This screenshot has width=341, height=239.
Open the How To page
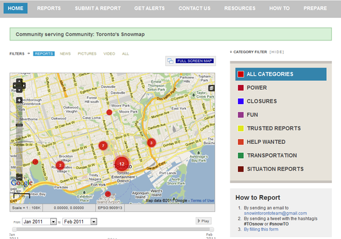click(279, 8)
